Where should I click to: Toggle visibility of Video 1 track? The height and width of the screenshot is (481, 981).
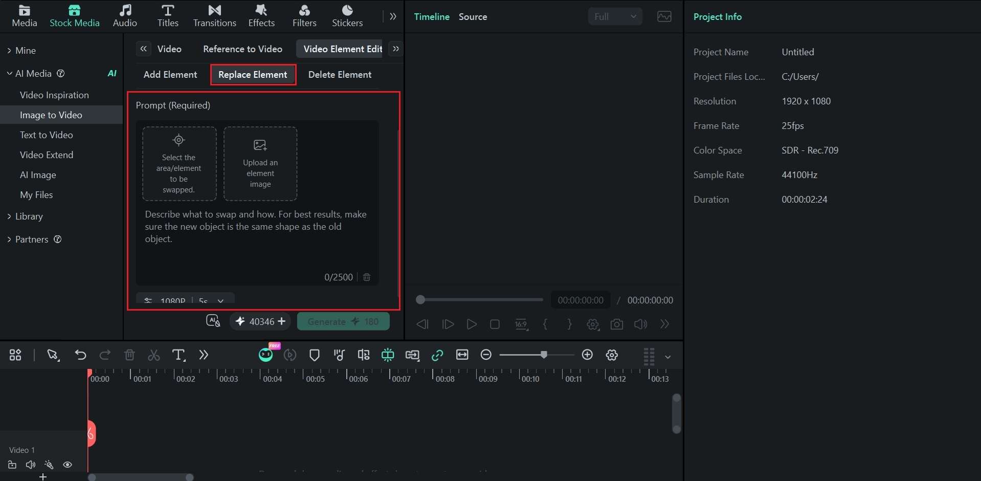point(68,465)
